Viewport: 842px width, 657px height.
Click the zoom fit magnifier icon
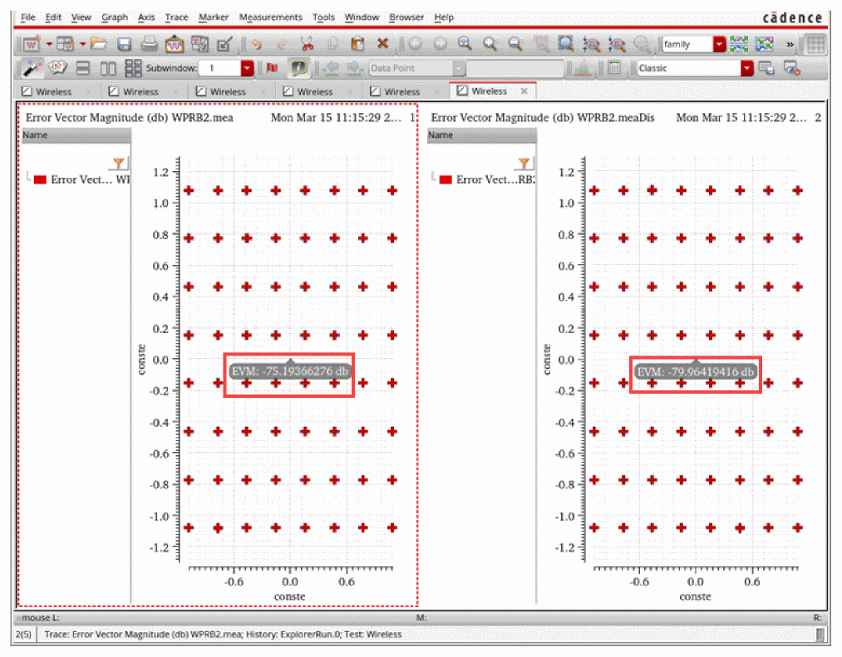click(x=565, y=44)
